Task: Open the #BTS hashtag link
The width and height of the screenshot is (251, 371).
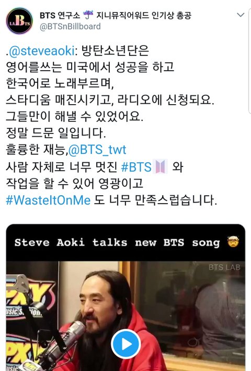Action: point(136,167)
